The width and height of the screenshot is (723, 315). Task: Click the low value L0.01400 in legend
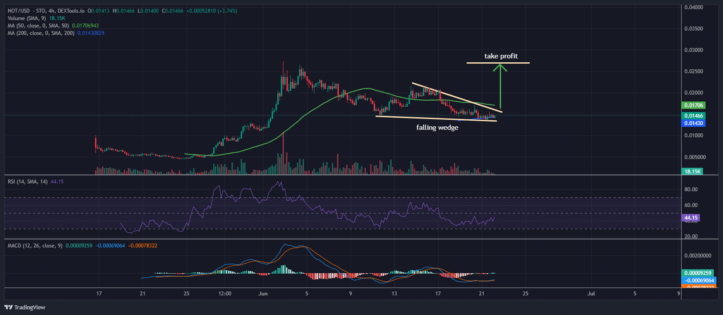click(x=148, y=11)
